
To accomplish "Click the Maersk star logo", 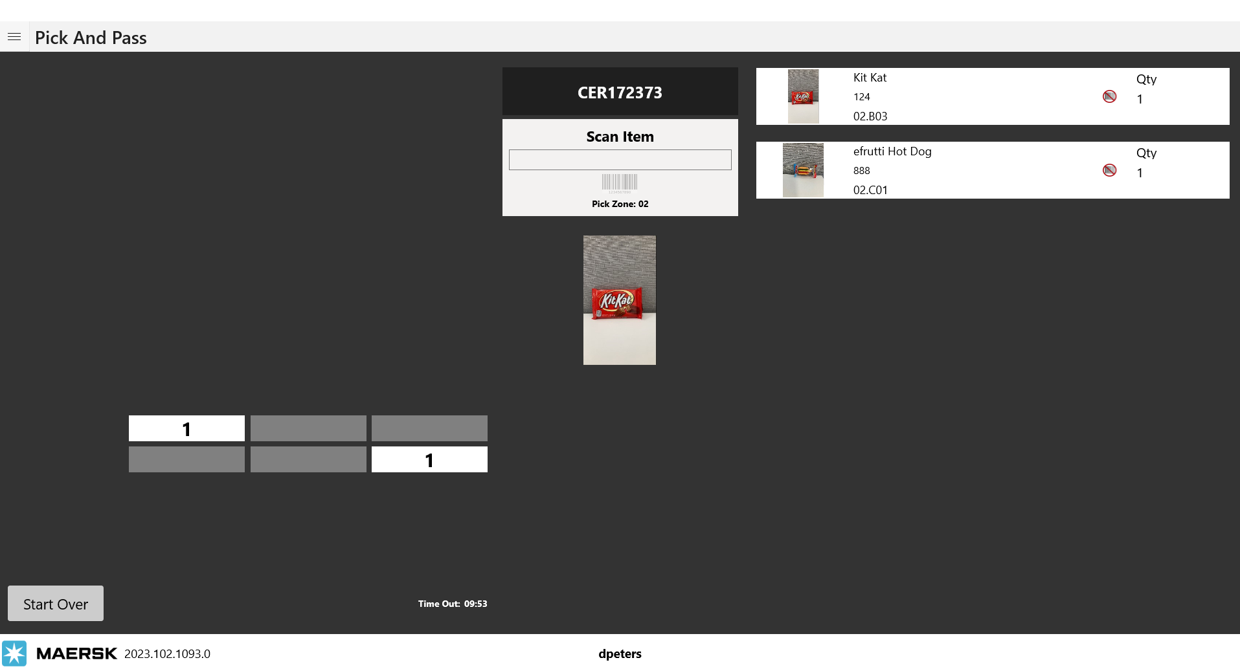I will point(14,653).
